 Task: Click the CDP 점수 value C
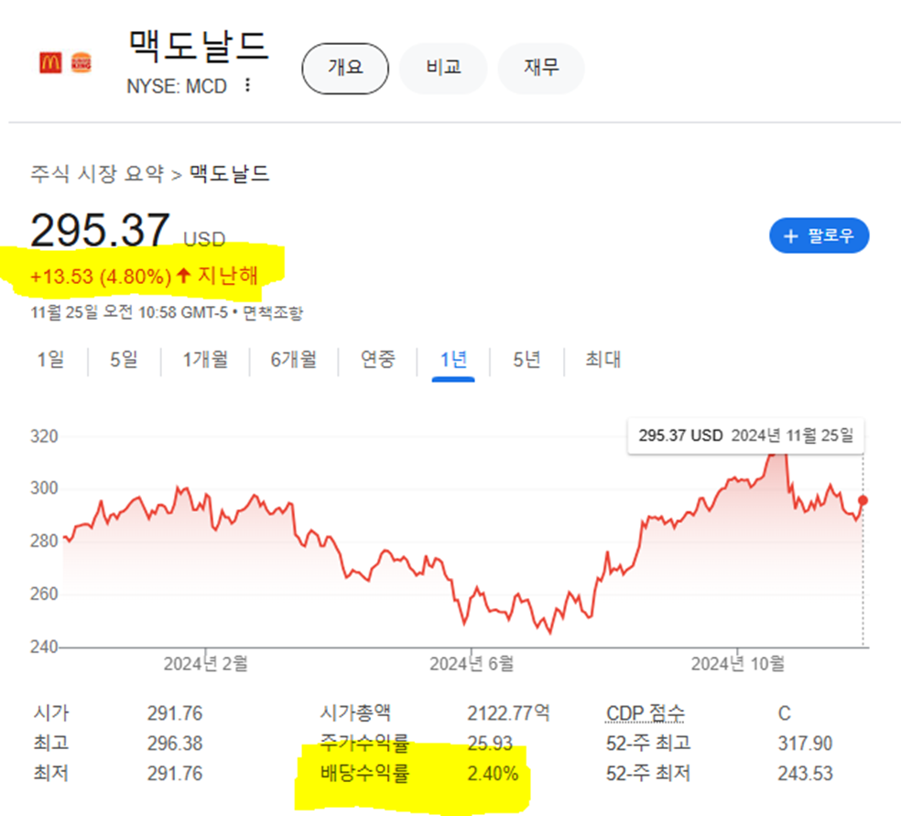pos(785,713)
